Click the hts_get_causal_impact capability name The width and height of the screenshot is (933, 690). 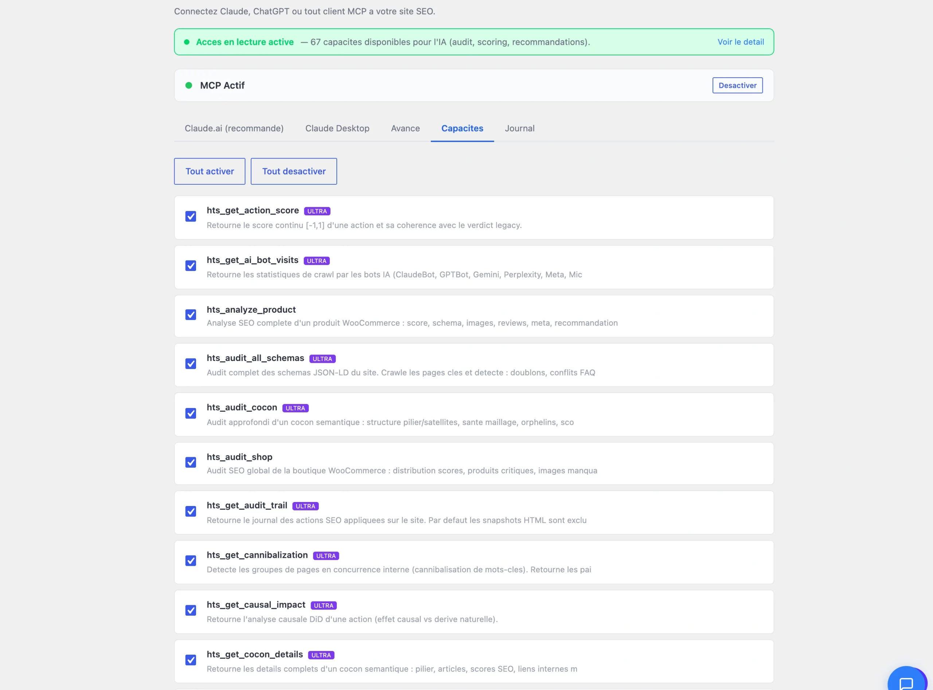click(256, 605)
